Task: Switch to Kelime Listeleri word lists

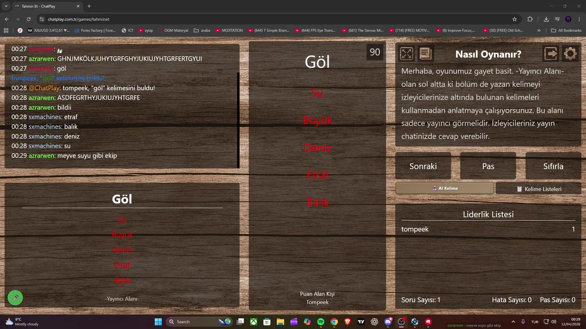Action: point(538,189)
